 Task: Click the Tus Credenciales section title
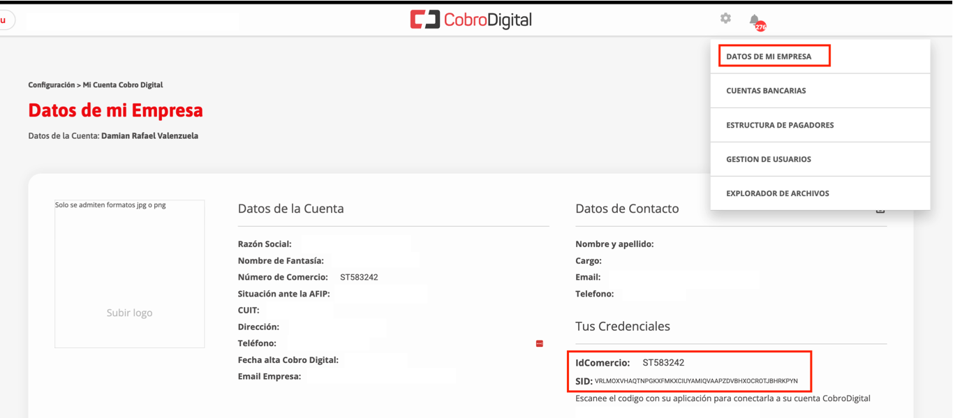click(x=623, y=327)
